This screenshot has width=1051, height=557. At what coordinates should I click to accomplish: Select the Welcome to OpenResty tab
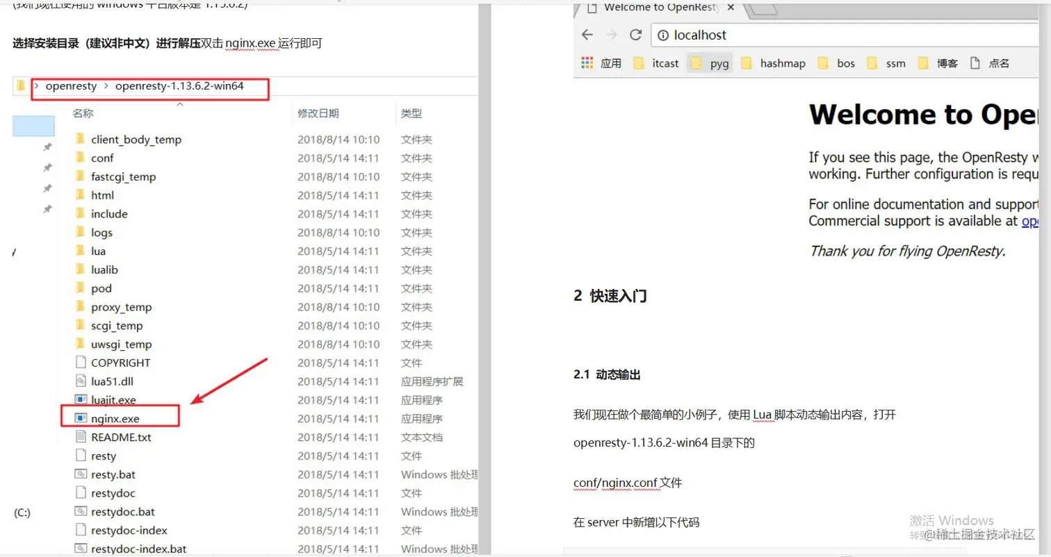point(657,8)
